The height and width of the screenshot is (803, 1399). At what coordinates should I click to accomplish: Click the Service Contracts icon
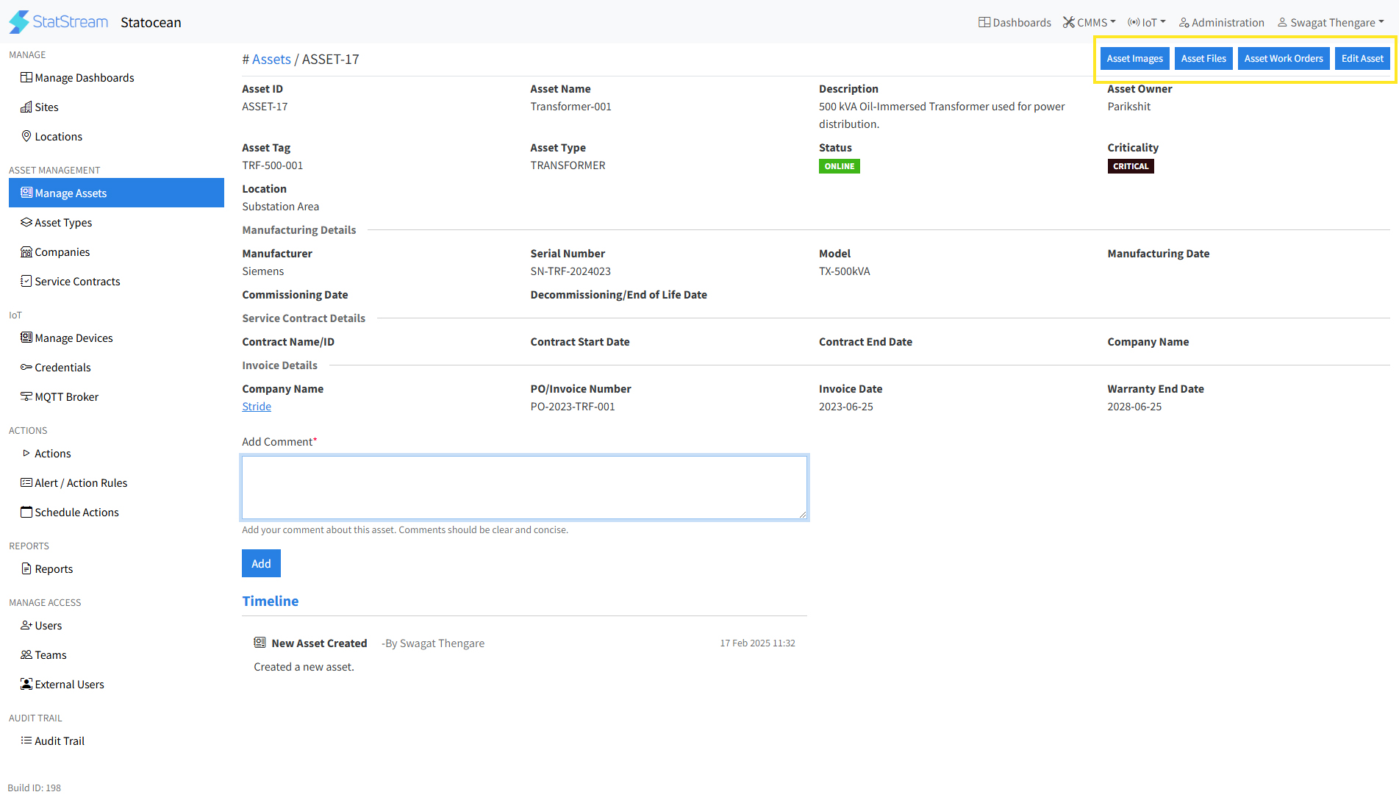tap(26, 281)
